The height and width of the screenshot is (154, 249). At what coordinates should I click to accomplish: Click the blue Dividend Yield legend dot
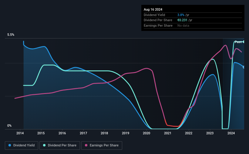pyautogui.click(x=10, y=145)
